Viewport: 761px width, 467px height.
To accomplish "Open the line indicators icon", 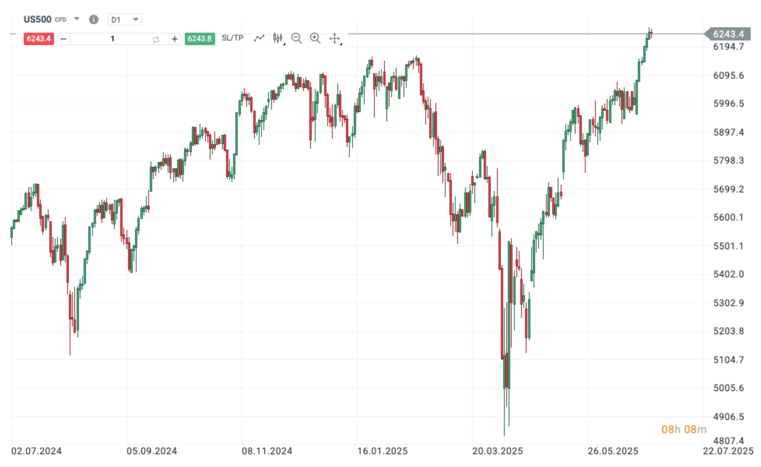I will pos(259,38).
